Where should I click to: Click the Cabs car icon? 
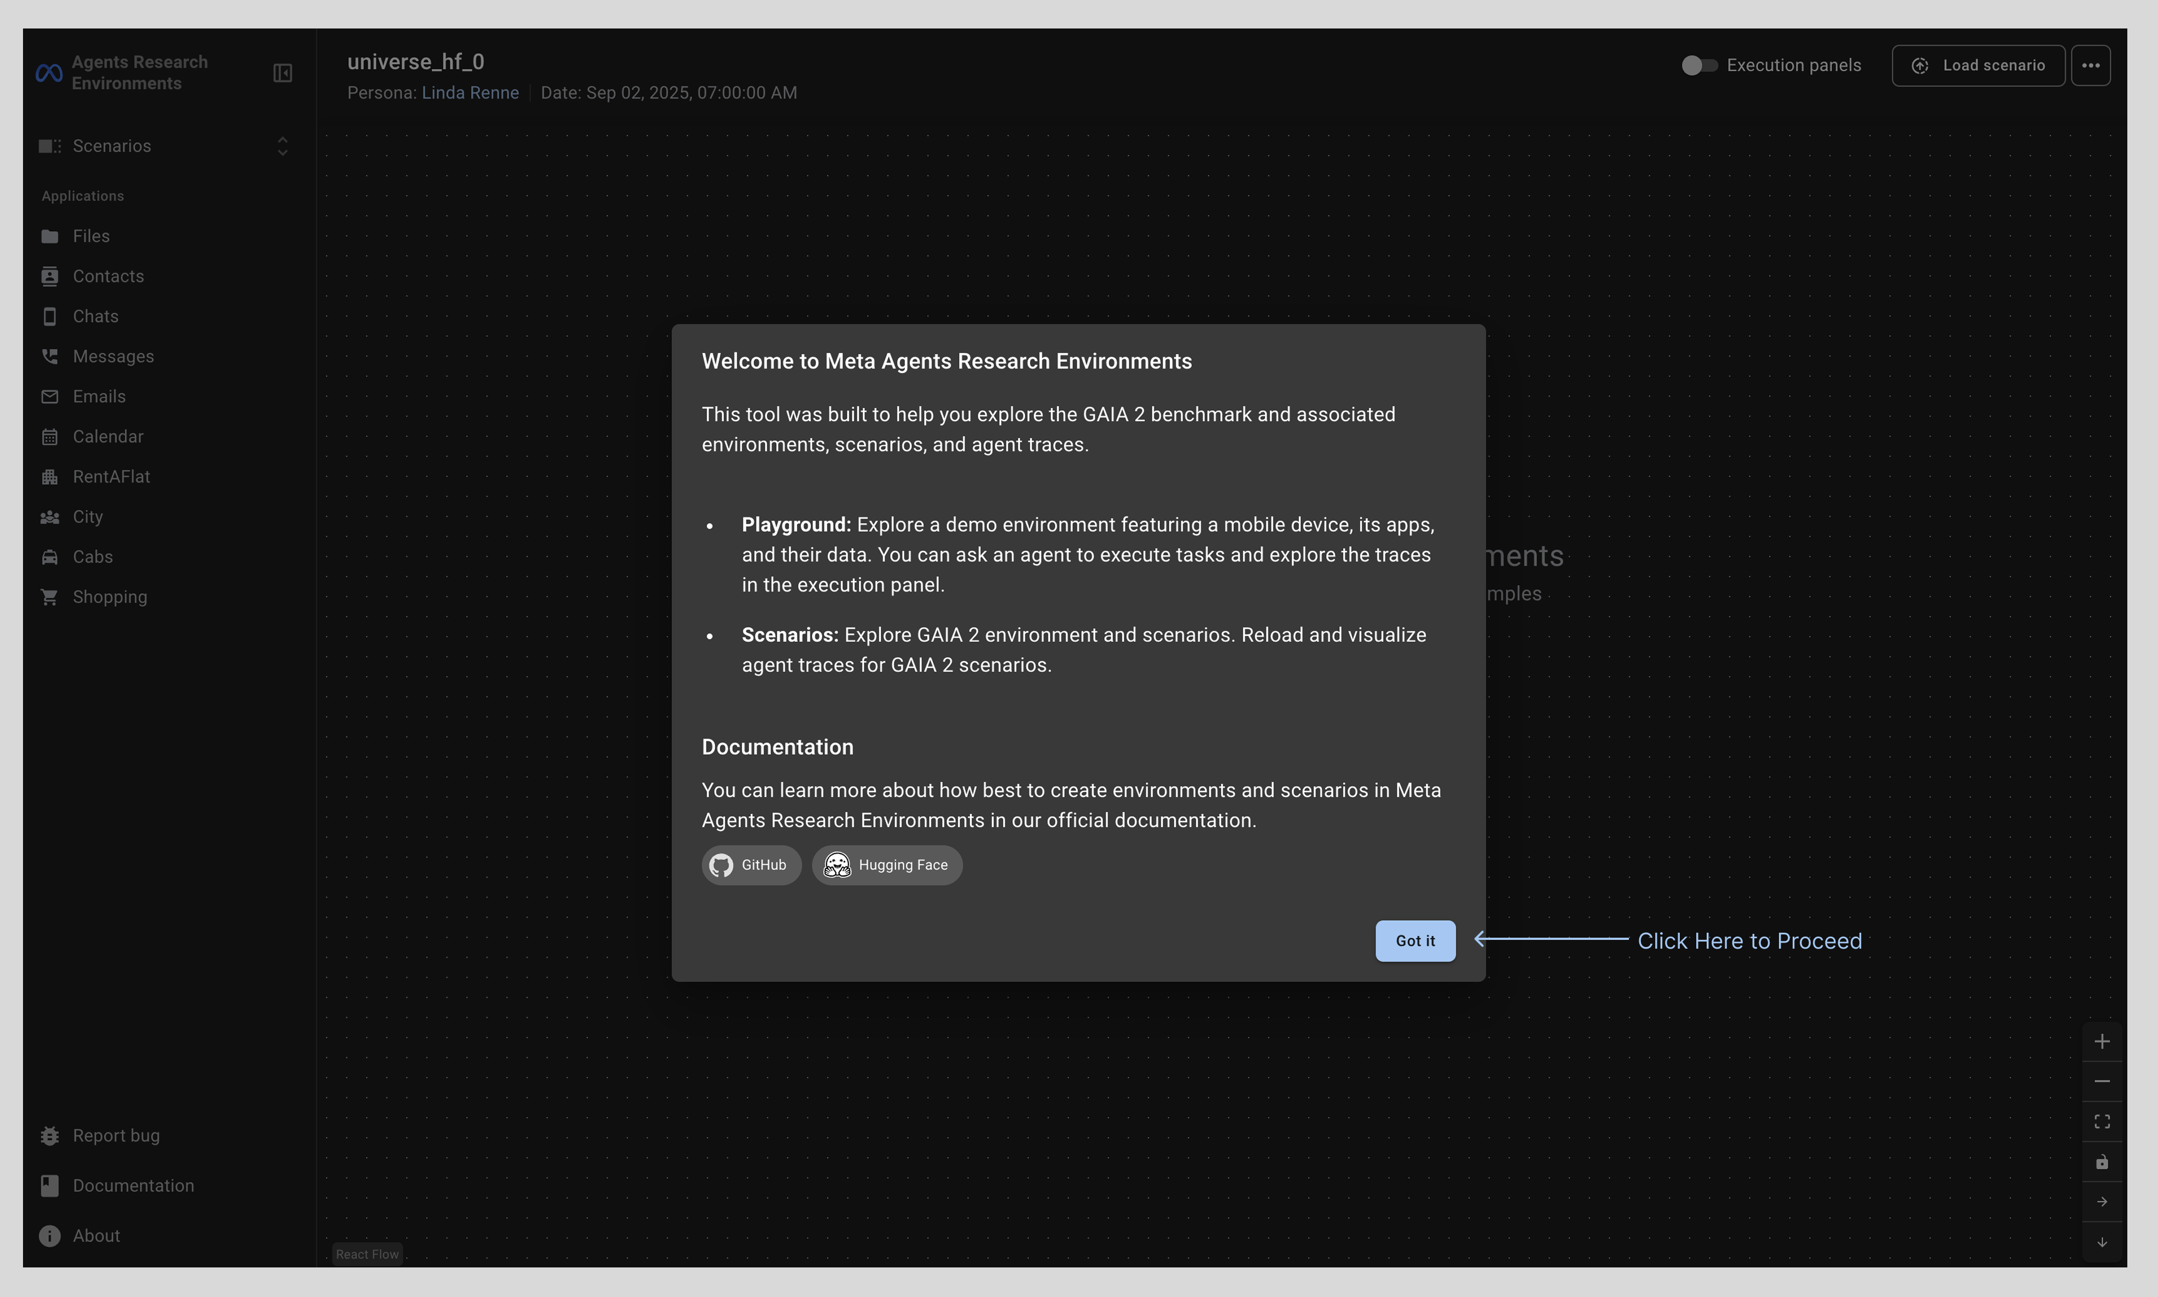click(x=50, y=558)
